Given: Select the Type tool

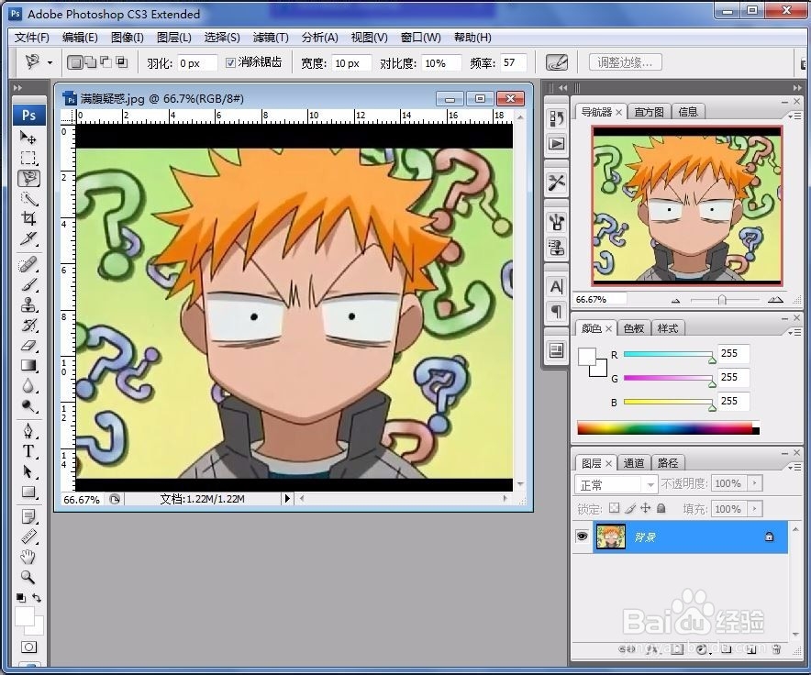Looking at the screenshot, I should coord(28,451).
